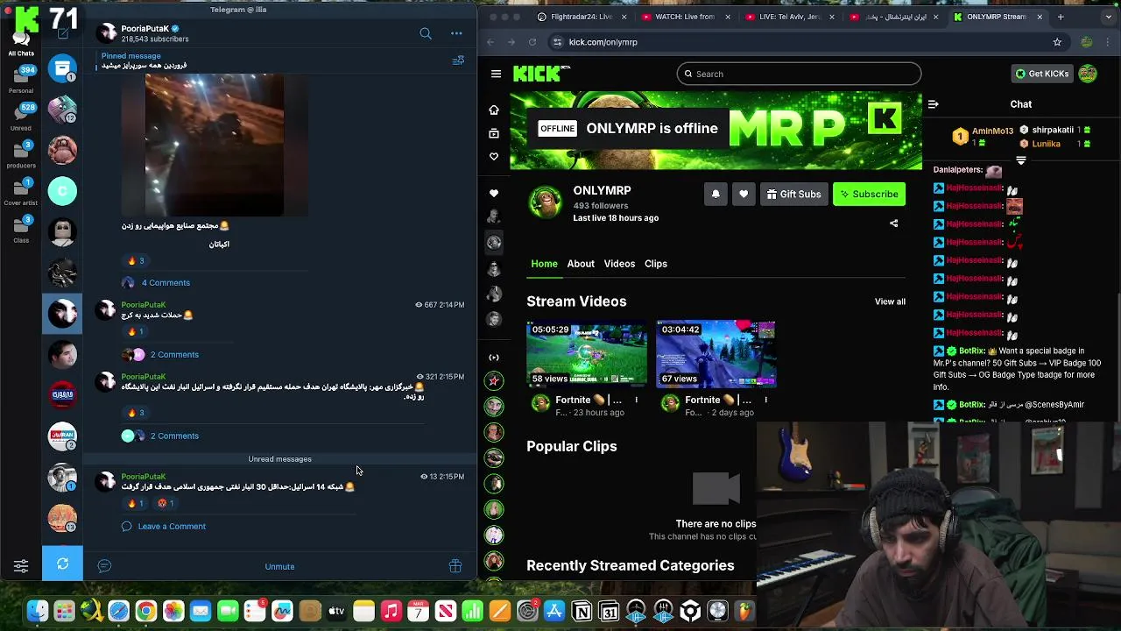Open ONLYMRP profile avatar
1121x631 pixels.
(546, 202)
